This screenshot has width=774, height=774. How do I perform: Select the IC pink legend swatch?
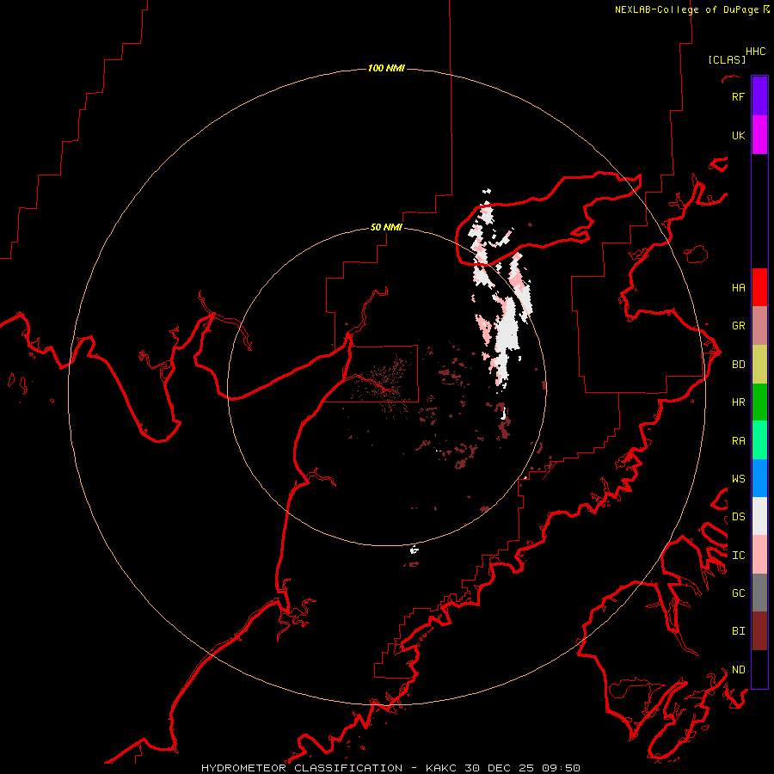pyautogui.click(x=759, y=555)
